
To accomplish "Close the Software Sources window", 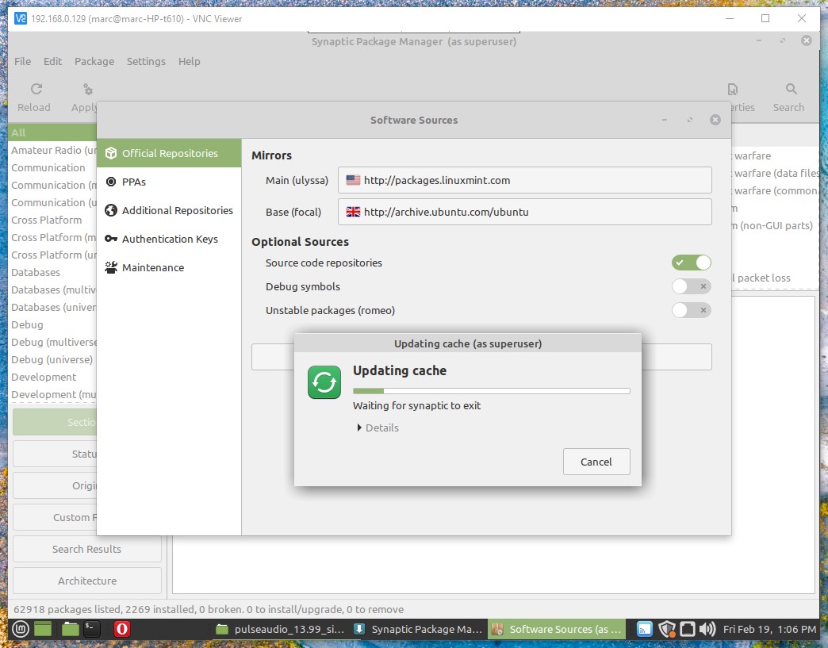I will coord(715,120).
